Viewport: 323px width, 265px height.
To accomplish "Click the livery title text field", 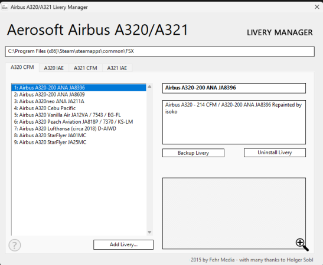I will pyautogui.click(x=234, y=88).
